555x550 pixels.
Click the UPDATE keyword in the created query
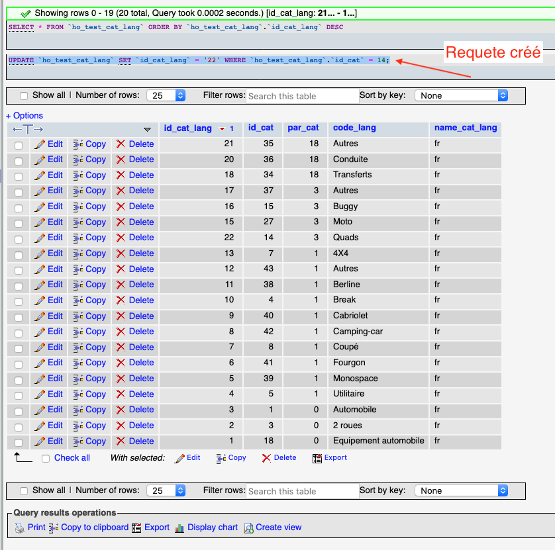21,60
